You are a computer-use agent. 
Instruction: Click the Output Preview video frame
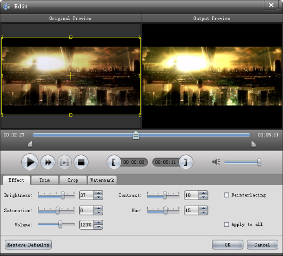click(212, 76)
